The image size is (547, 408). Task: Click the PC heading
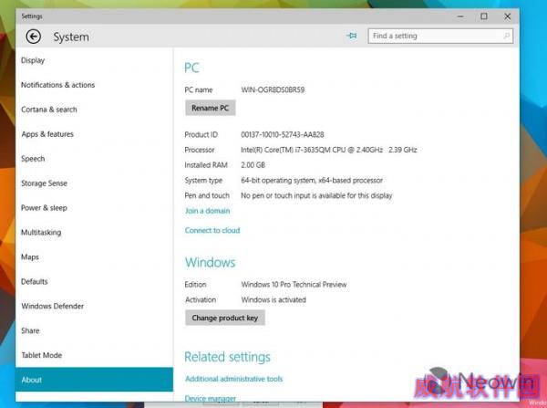191,68
